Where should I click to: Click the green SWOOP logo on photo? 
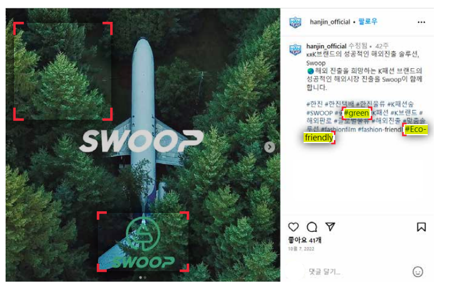point(143,243)
